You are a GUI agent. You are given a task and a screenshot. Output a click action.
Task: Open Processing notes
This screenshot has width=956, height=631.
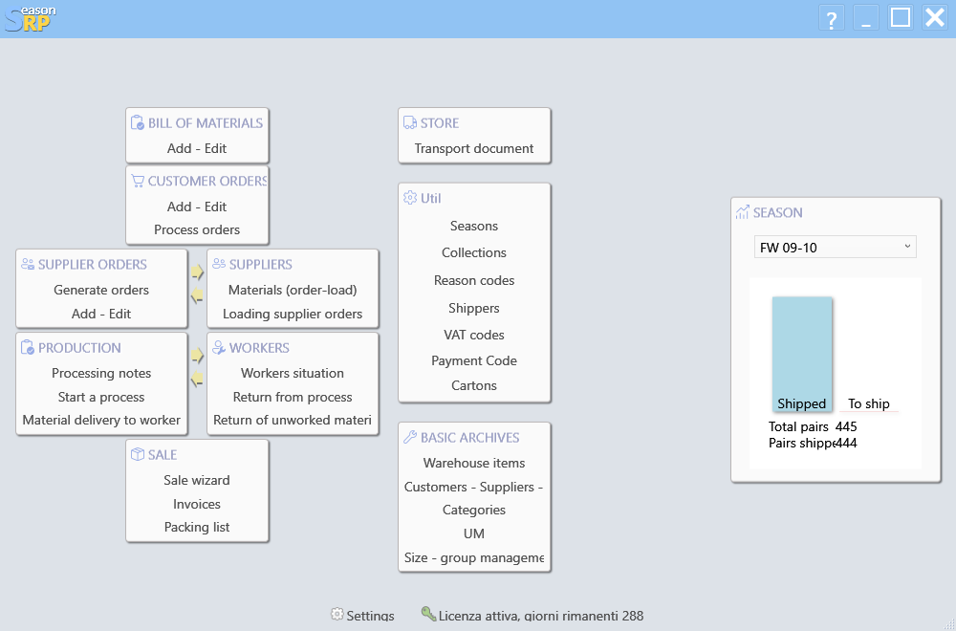click(x=101, y=373)
